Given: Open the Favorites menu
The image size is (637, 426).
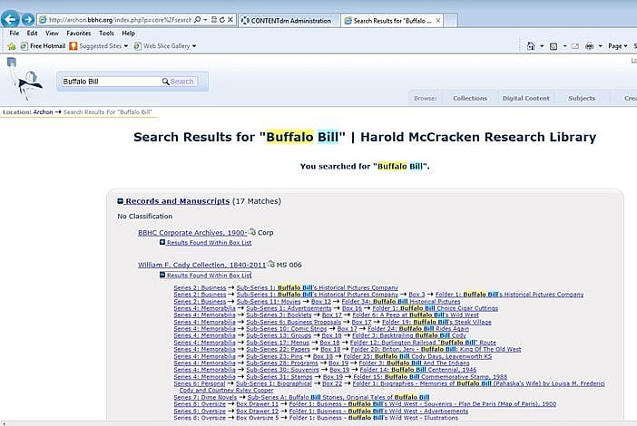Looking at the screenshot, I should [x=79, y=34].
